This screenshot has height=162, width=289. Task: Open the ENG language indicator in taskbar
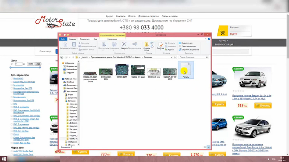click(x=274, y=159)
